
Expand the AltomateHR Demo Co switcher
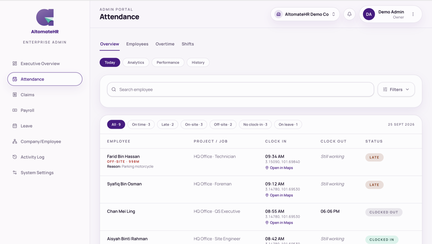coord(305,14)
